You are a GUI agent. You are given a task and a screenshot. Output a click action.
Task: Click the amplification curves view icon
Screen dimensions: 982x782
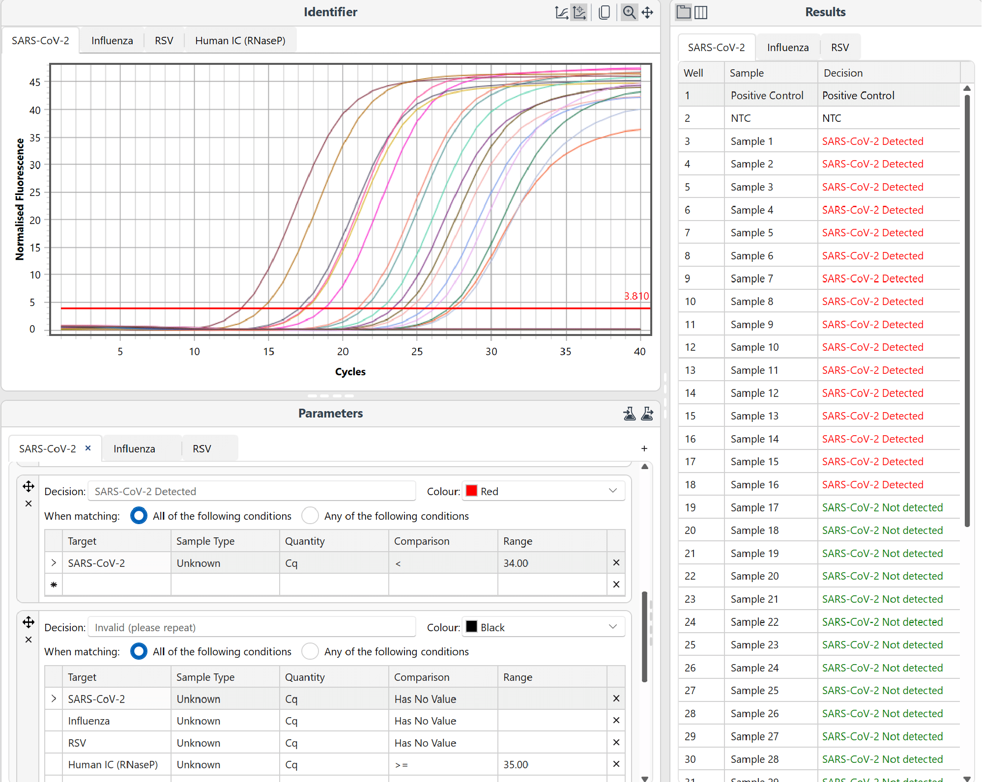pos(561,12)
